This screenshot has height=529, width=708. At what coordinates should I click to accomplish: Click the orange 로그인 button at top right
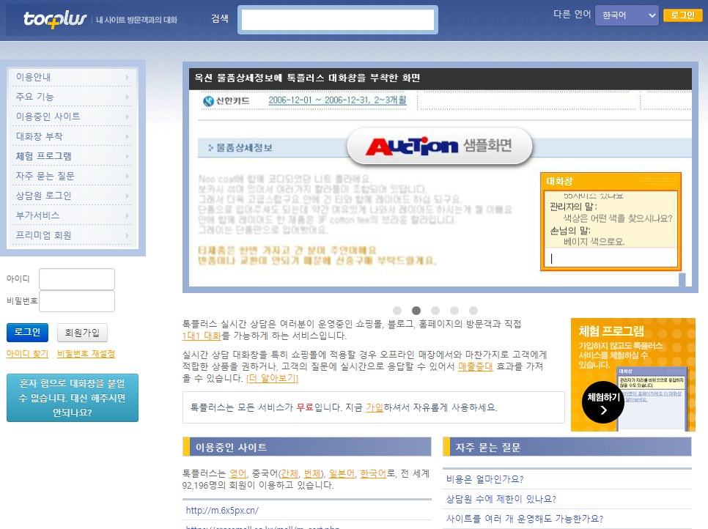[682, 15]
